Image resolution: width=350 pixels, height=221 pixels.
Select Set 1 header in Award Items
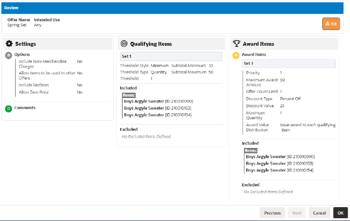[x=288, y=63]
